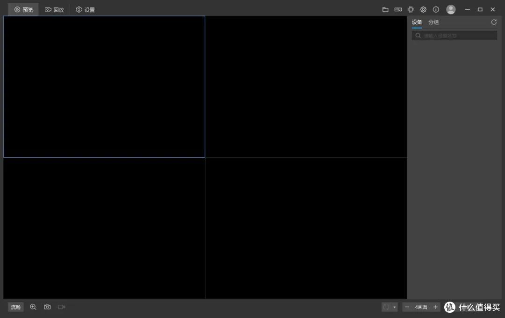Take a snapshot with the camera icon
The width and height of the screenshot is (505, 318).
[x=47, y=307]
